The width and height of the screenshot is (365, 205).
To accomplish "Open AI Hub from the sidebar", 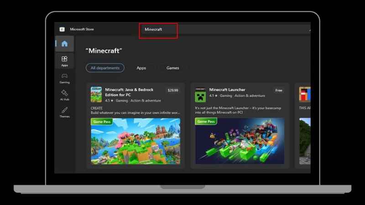I will 64,95.
